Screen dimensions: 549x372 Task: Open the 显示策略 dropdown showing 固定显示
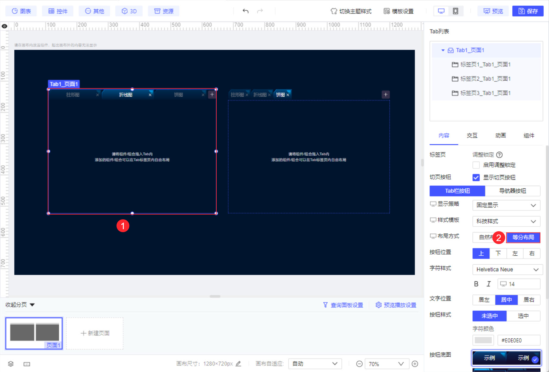506,205
